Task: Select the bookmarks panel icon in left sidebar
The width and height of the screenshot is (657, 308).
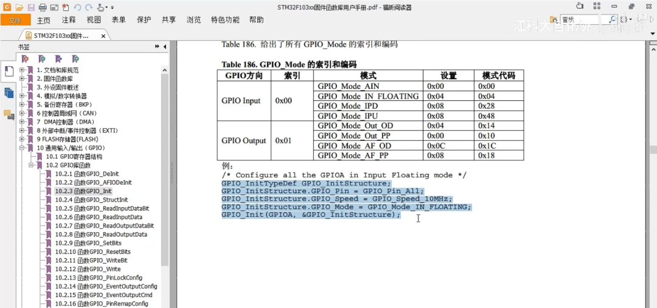Action: coord(9,72)
